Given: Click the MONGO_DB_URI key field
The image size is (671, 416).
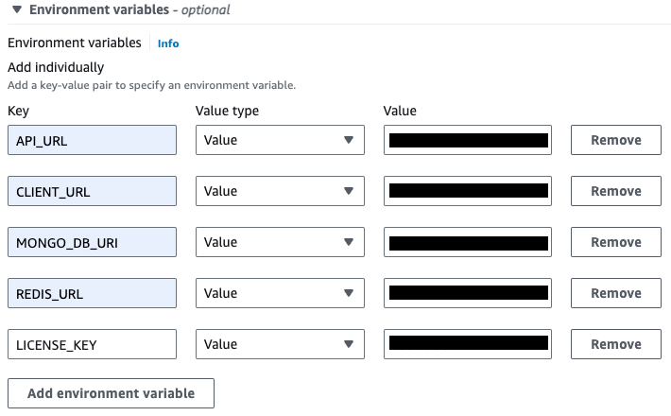Looking at the screenshot, I should click(x=92, y=242).
